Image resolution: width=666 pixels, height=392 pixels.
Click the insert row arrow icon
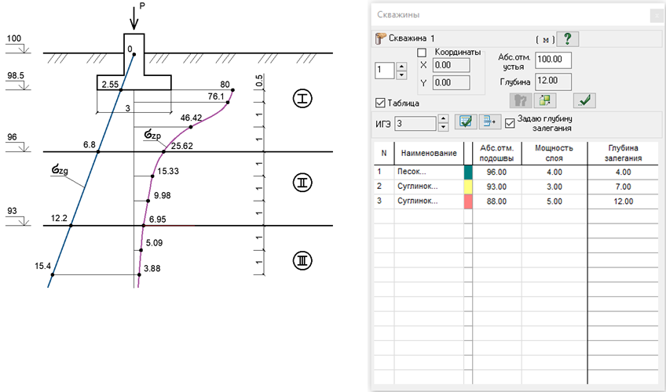tap(489, 122)
